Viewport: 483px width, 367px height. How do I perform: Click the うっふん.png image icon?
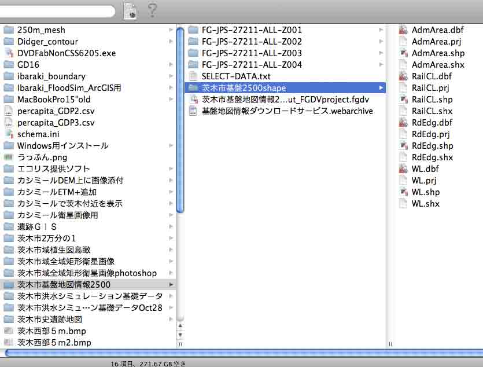click(x=9, y=157)
